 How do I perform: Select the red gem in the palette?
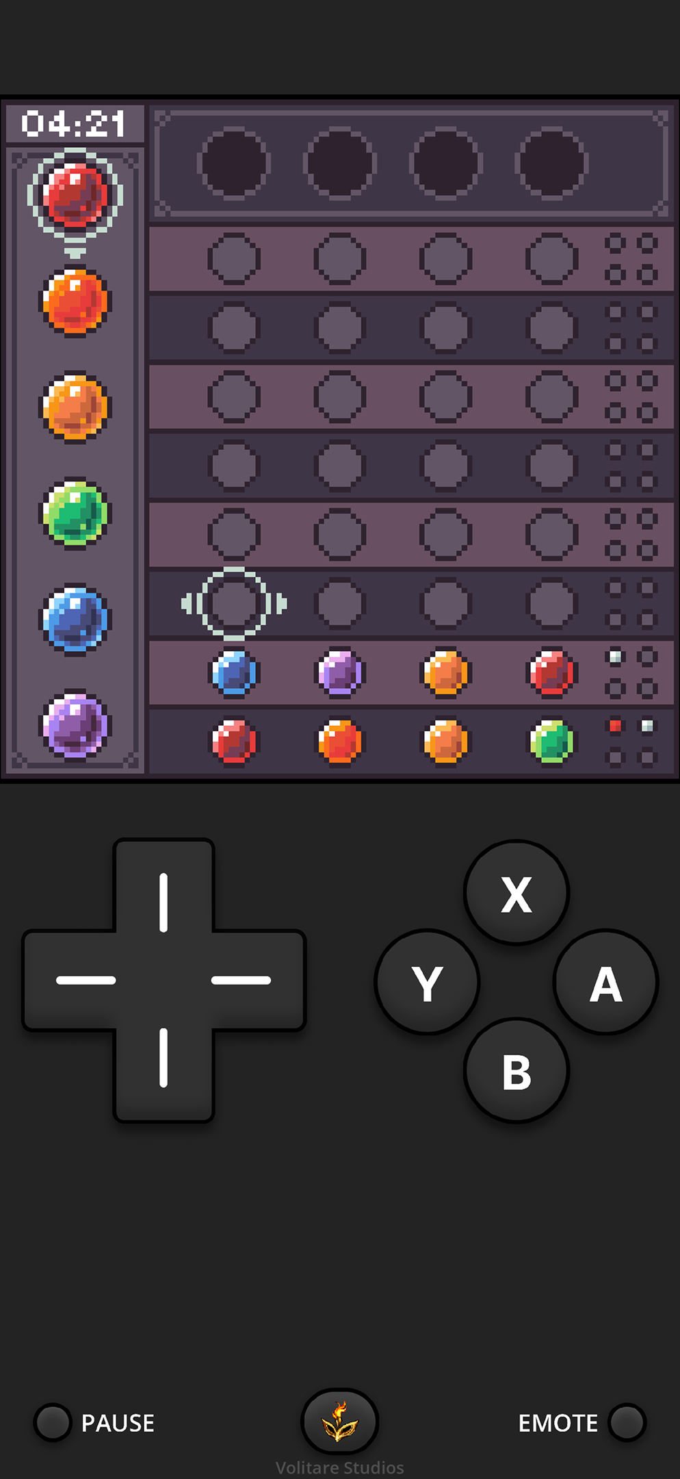75,195
